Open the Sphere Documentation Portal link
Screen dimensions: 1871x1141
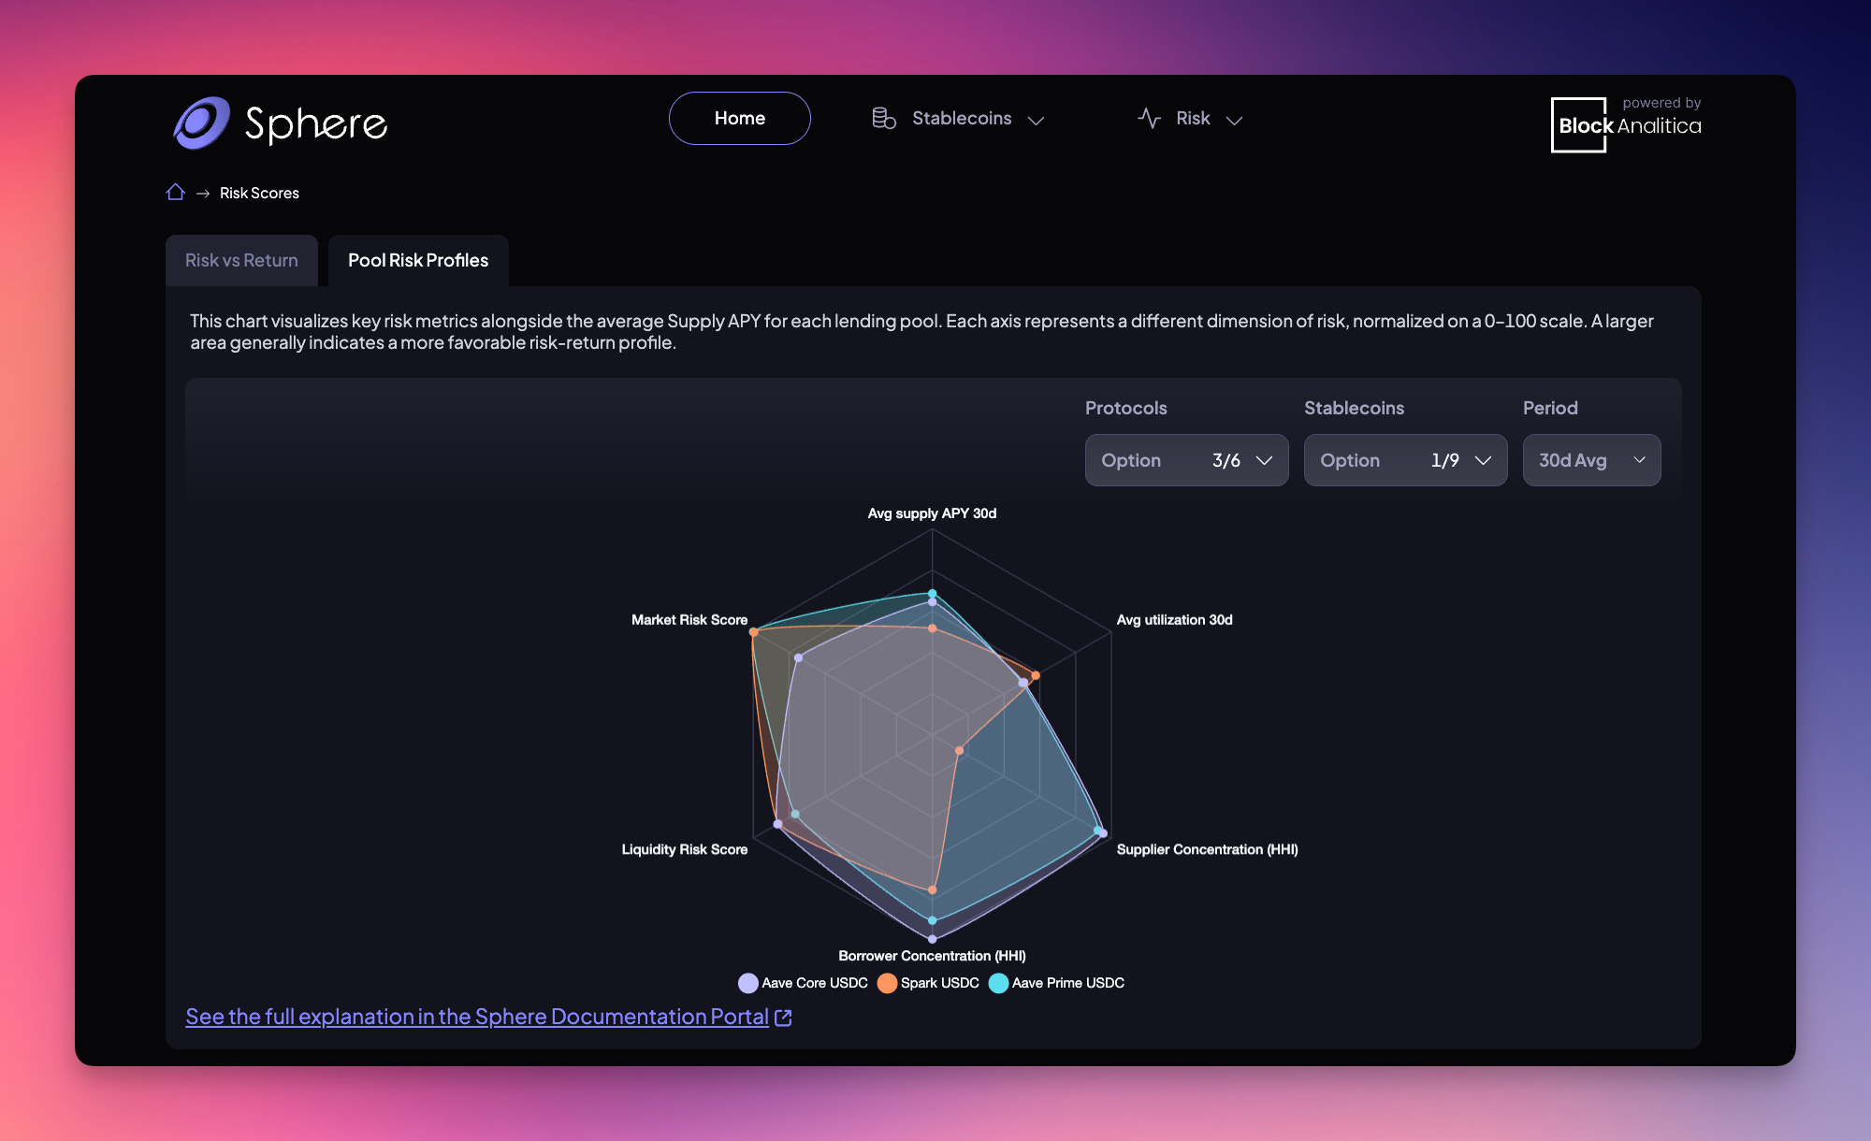click(477, 1017)
